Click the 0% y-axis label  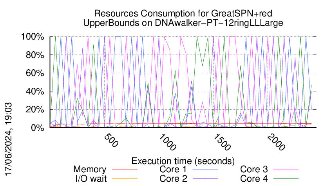pos(38,128)
